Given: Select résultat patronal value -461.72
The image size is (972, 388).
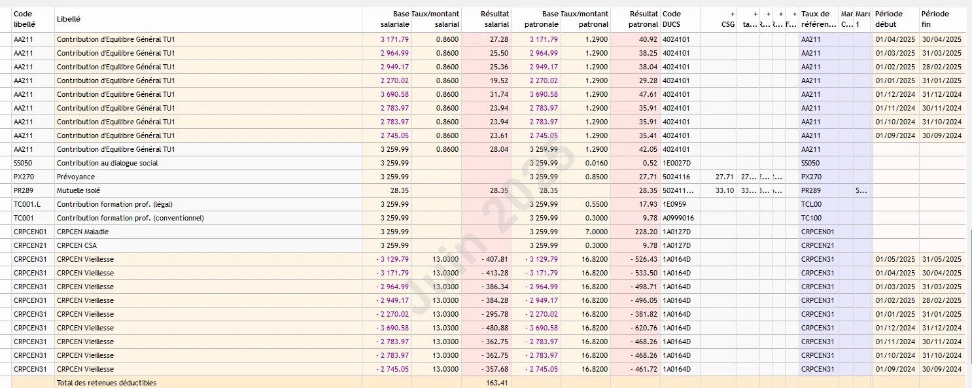Looking at the screenshot, I should pyautogui.click(x=644, y=369).
